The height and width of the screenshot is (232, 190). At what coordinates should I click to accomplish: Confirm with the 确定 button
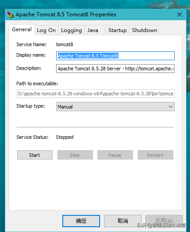(81, 221)
